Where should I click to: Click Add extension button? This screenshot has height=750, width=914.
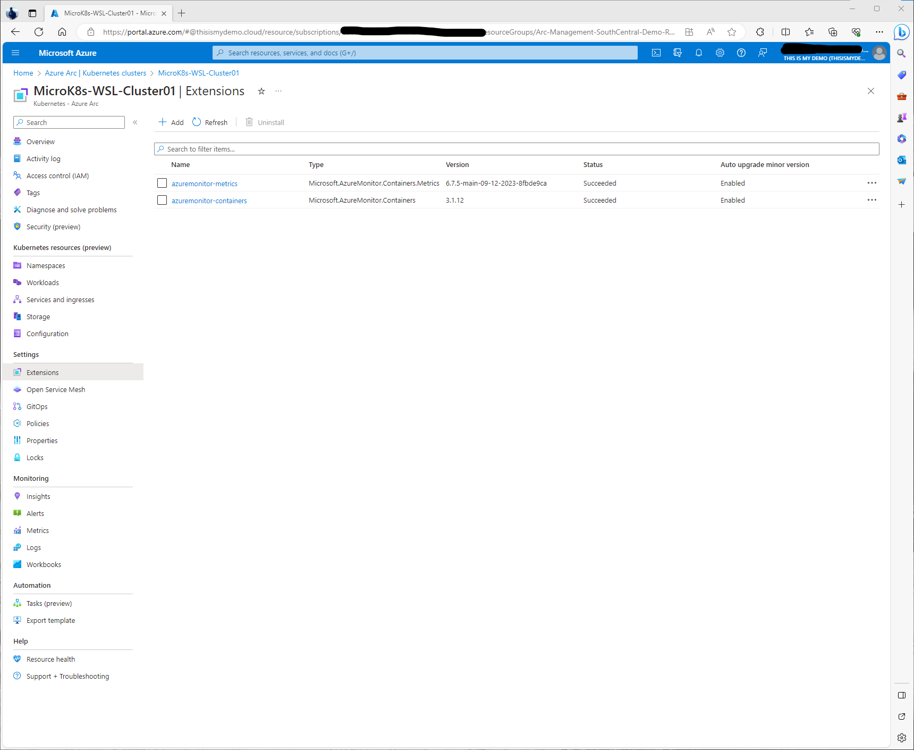(171, 122)
